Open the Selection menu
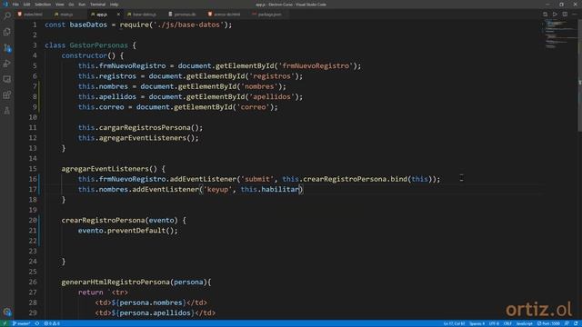 43,5
